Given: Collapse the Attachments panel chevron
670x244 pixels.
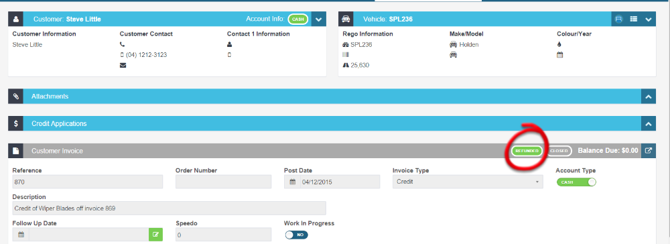Looking at the screenshot, I should click(649, 97).
